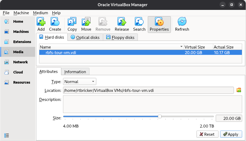Open the File menu
The height and width of the screenshot is (141, 246).
[x=6, y=13]
